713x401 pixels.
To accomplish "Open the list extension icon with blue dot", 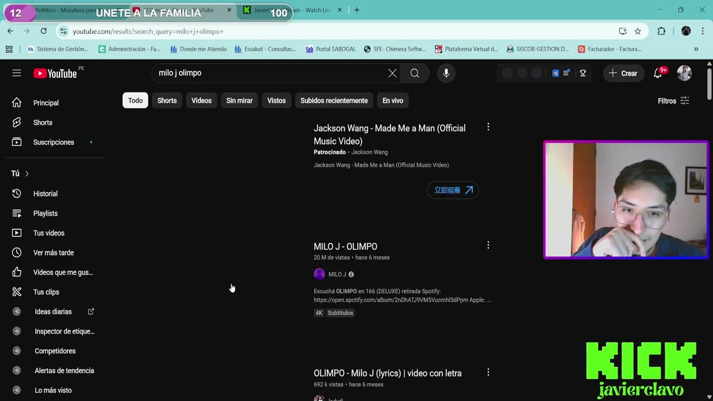I will coord(567,73).
